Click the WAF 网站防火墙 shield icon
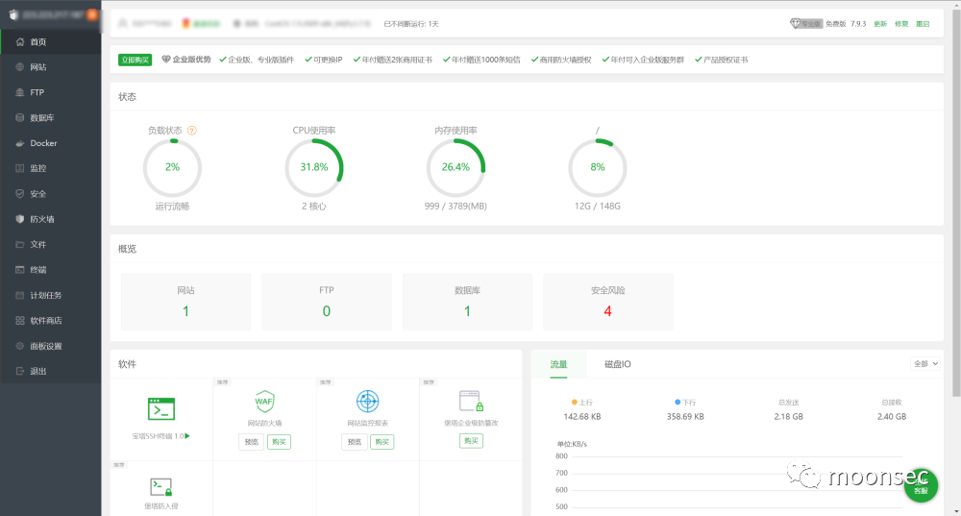 pyautogui.click(x=264, y=402)
